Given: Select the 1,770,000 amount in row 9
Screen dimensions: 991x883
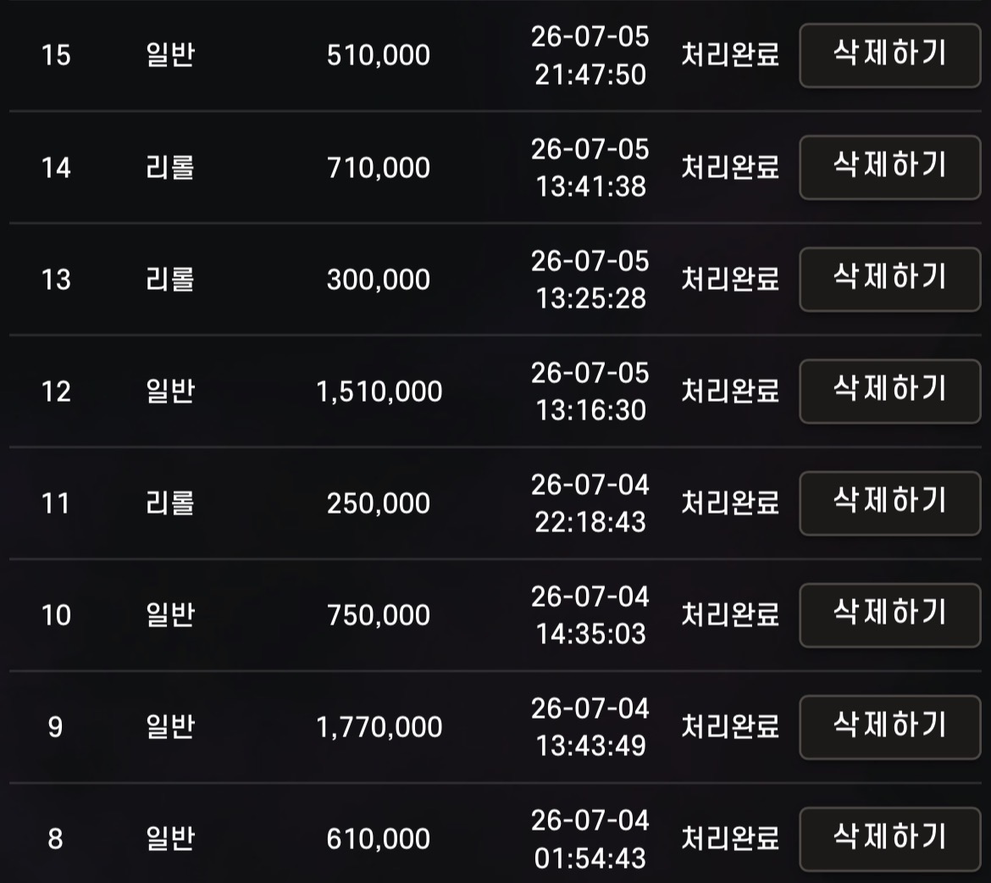Looking at the screenshot, I should click(x=379, y=727).
